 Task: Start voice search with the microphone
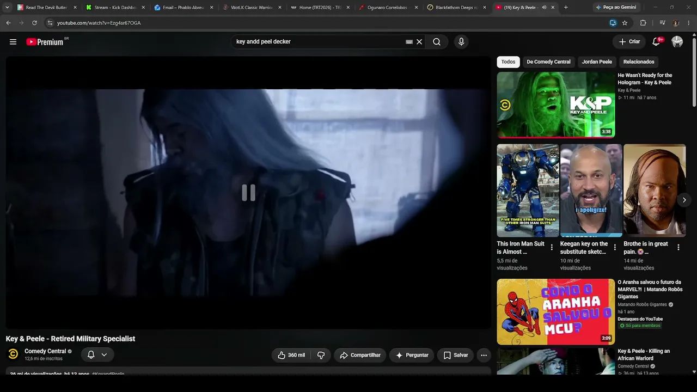coord(461,42)
